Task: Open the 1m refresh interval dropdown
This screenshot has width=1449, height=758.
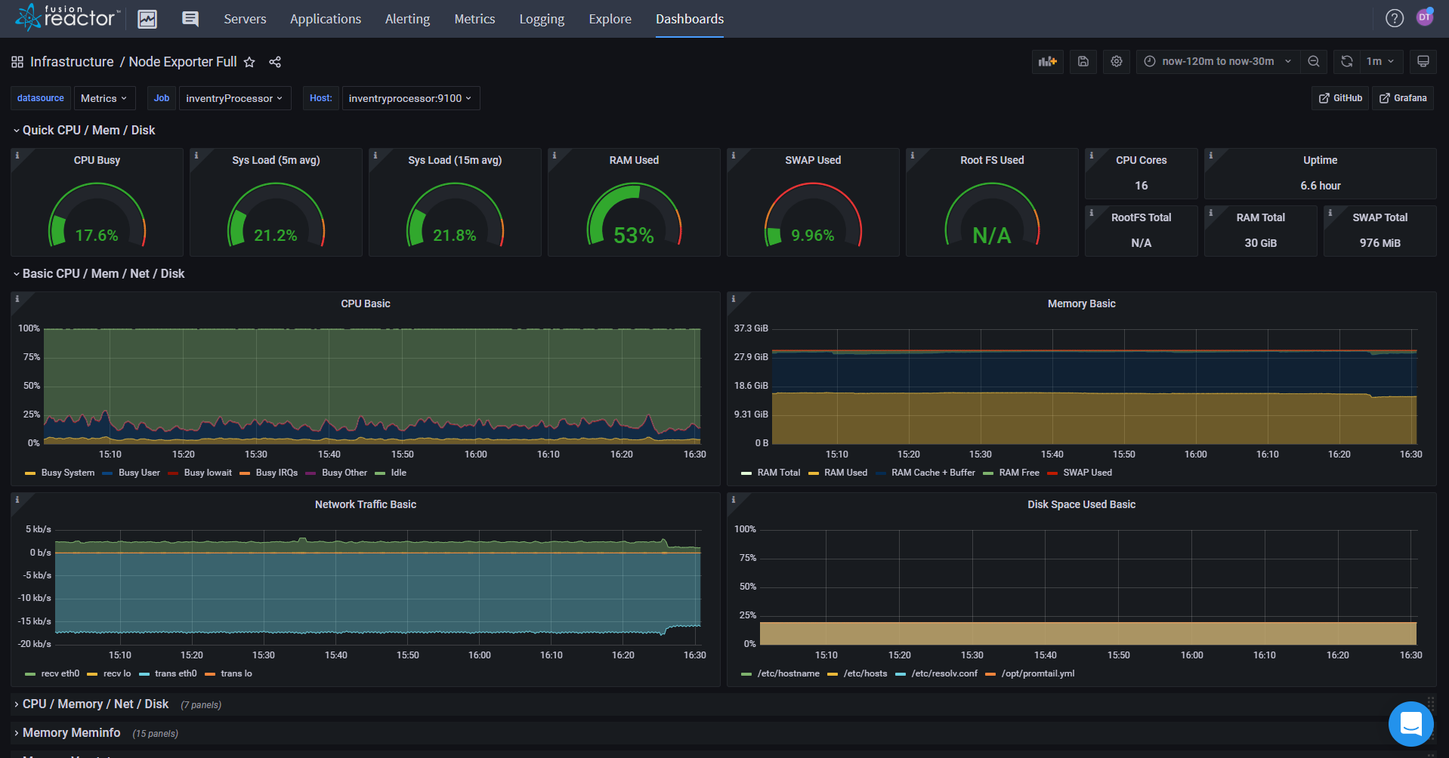Action: point(1380,61)
